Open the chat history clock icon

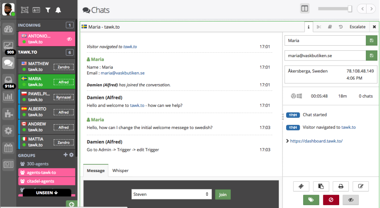coord(341,27)
